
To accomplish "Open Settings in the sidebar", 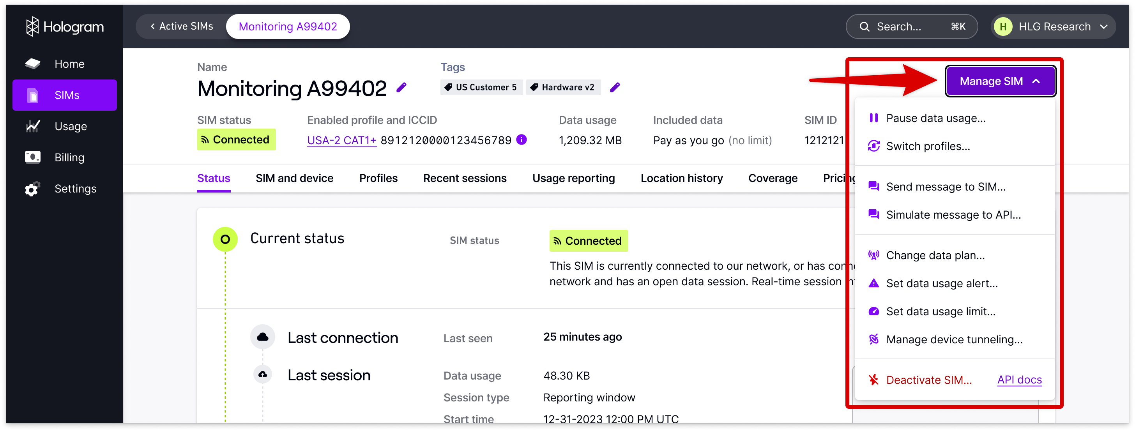I will pos(65,189).
